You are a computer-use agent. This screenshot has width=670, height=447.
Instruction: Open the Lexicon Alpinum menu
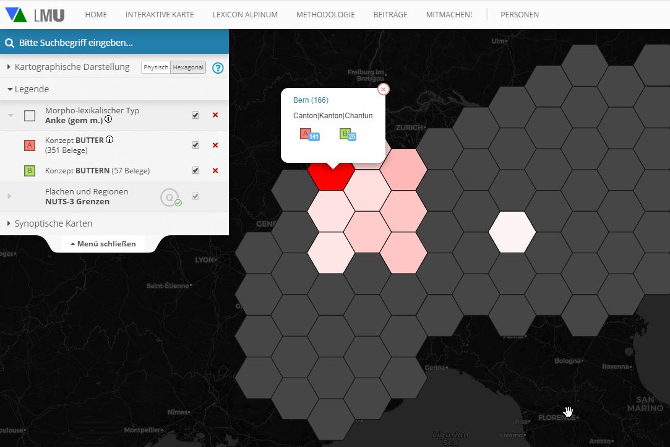pyautogui.click(x=244, y=14)
